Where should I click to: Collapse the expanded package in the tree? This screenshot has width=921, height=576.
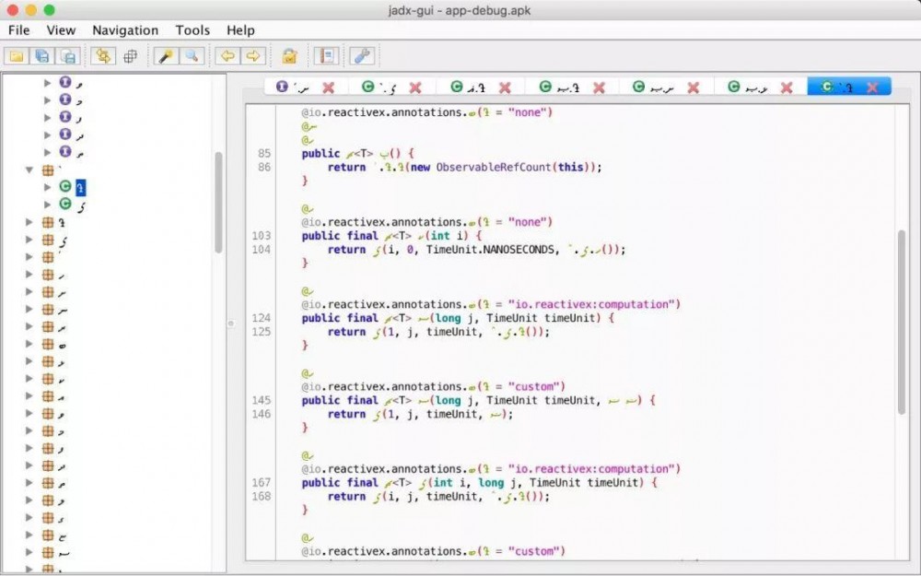pos(29,170)
